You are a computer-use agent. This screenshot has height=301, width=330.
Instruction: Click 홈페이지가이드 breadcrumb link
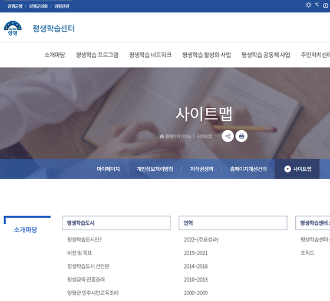click(x=178, y=137)
